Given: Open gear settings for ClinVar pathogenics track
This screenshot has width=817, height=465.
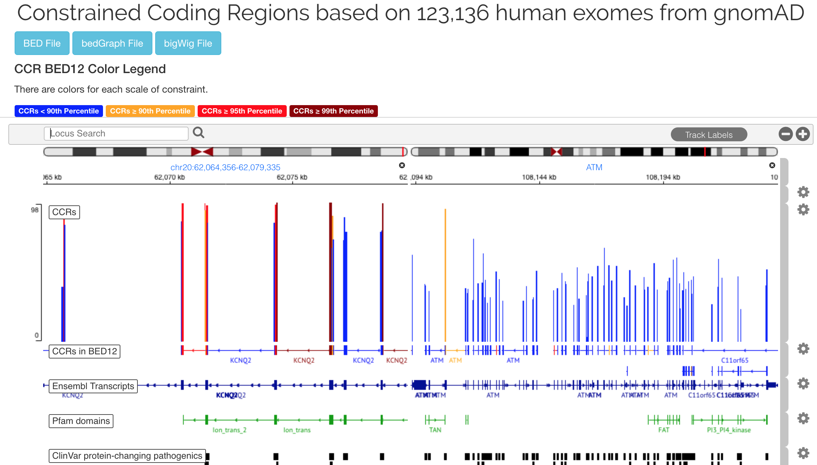Looking at the screenshot, I should 803,453.
